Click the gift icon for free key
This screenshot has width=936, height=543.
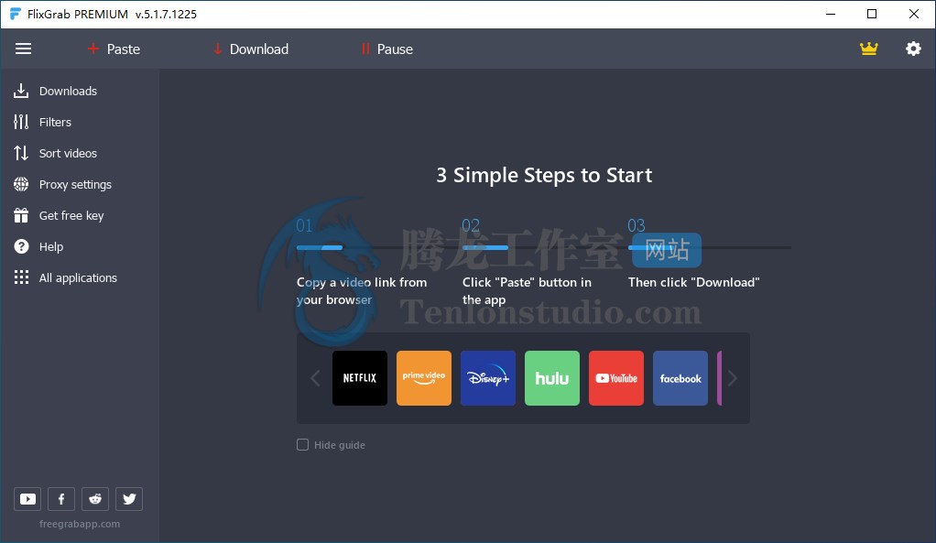pyautogui.click(x=21, y=215)
